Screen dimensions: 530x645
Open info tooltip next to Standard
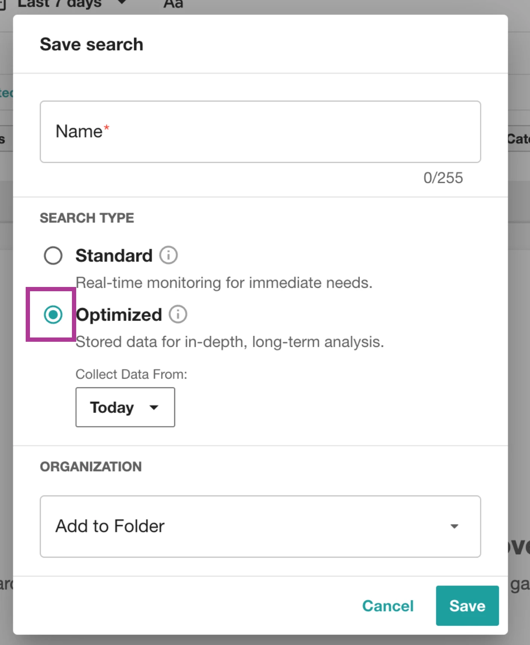[x=168, y=255]
